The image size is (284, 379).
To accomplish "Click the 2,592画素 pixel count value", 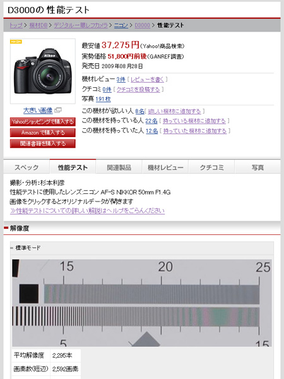I will 65,369.
